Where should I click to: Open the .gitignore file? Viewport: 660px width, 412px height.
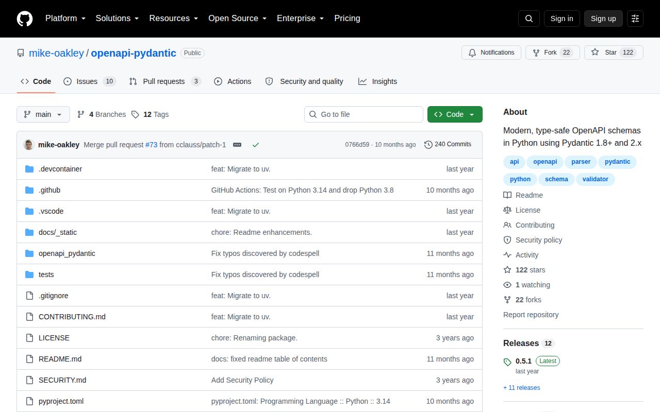54,296
